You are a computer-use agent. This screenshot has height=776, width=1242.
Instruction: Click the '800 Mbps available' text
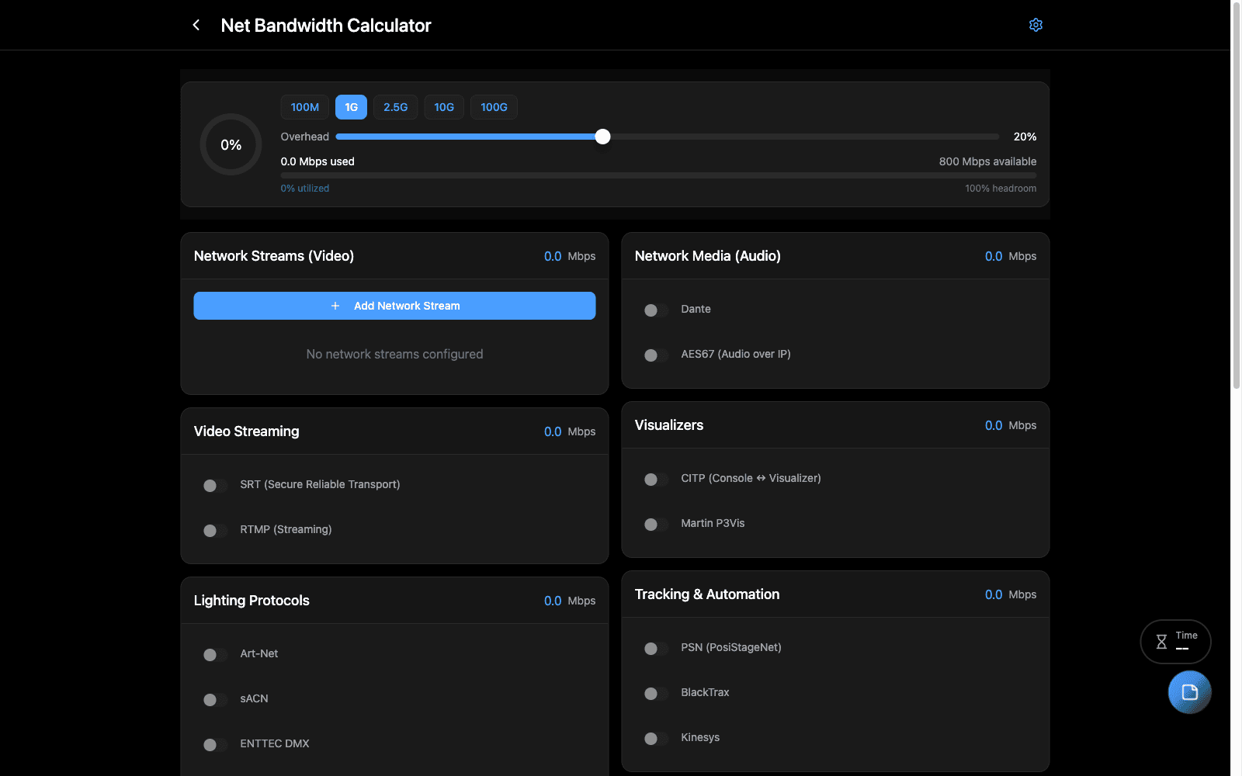[987, 161]
